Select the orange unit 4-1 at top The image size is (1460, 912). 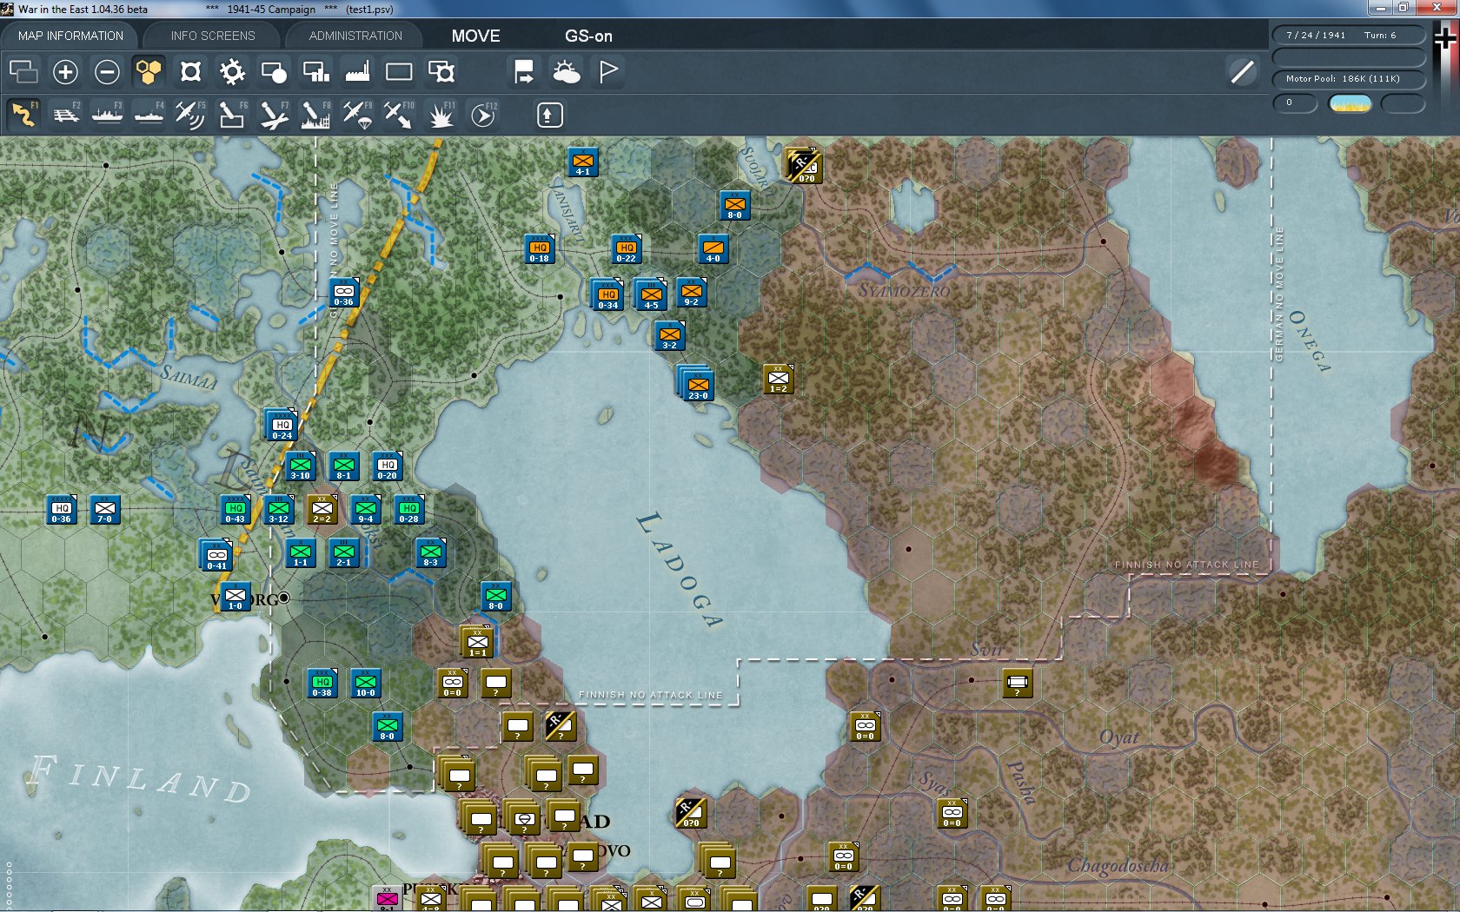tap(583, 162)
